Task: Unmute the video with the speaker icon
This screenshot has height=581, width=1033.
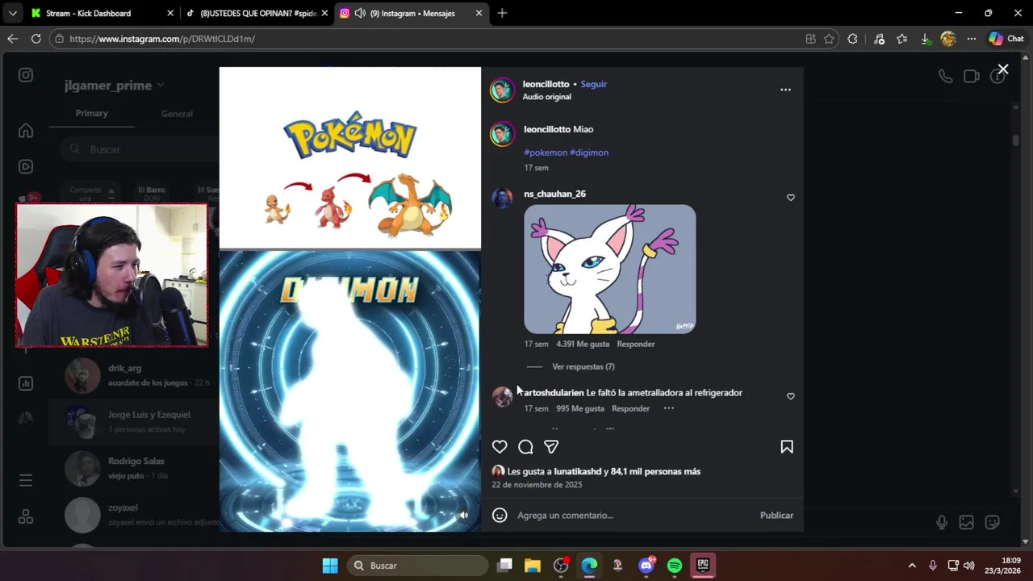Action: click(x=464, y=516)
